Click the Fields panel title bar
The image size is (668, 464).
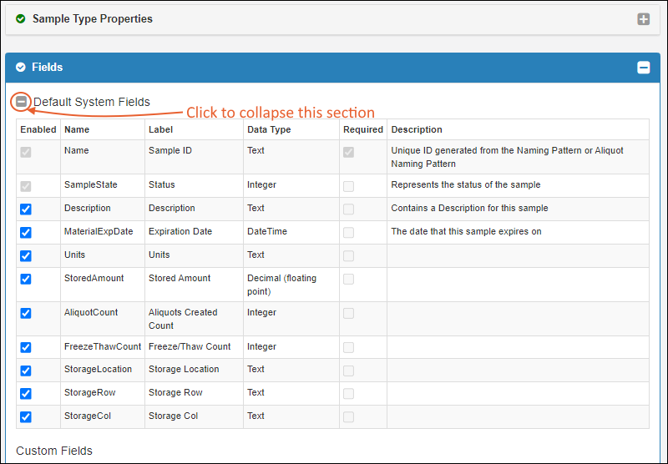coord(334,68)
